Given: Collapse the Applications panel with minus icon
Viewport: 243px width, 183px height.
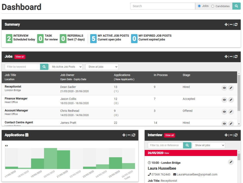Looking at the screenshot, I should click(x=129, y=135).
